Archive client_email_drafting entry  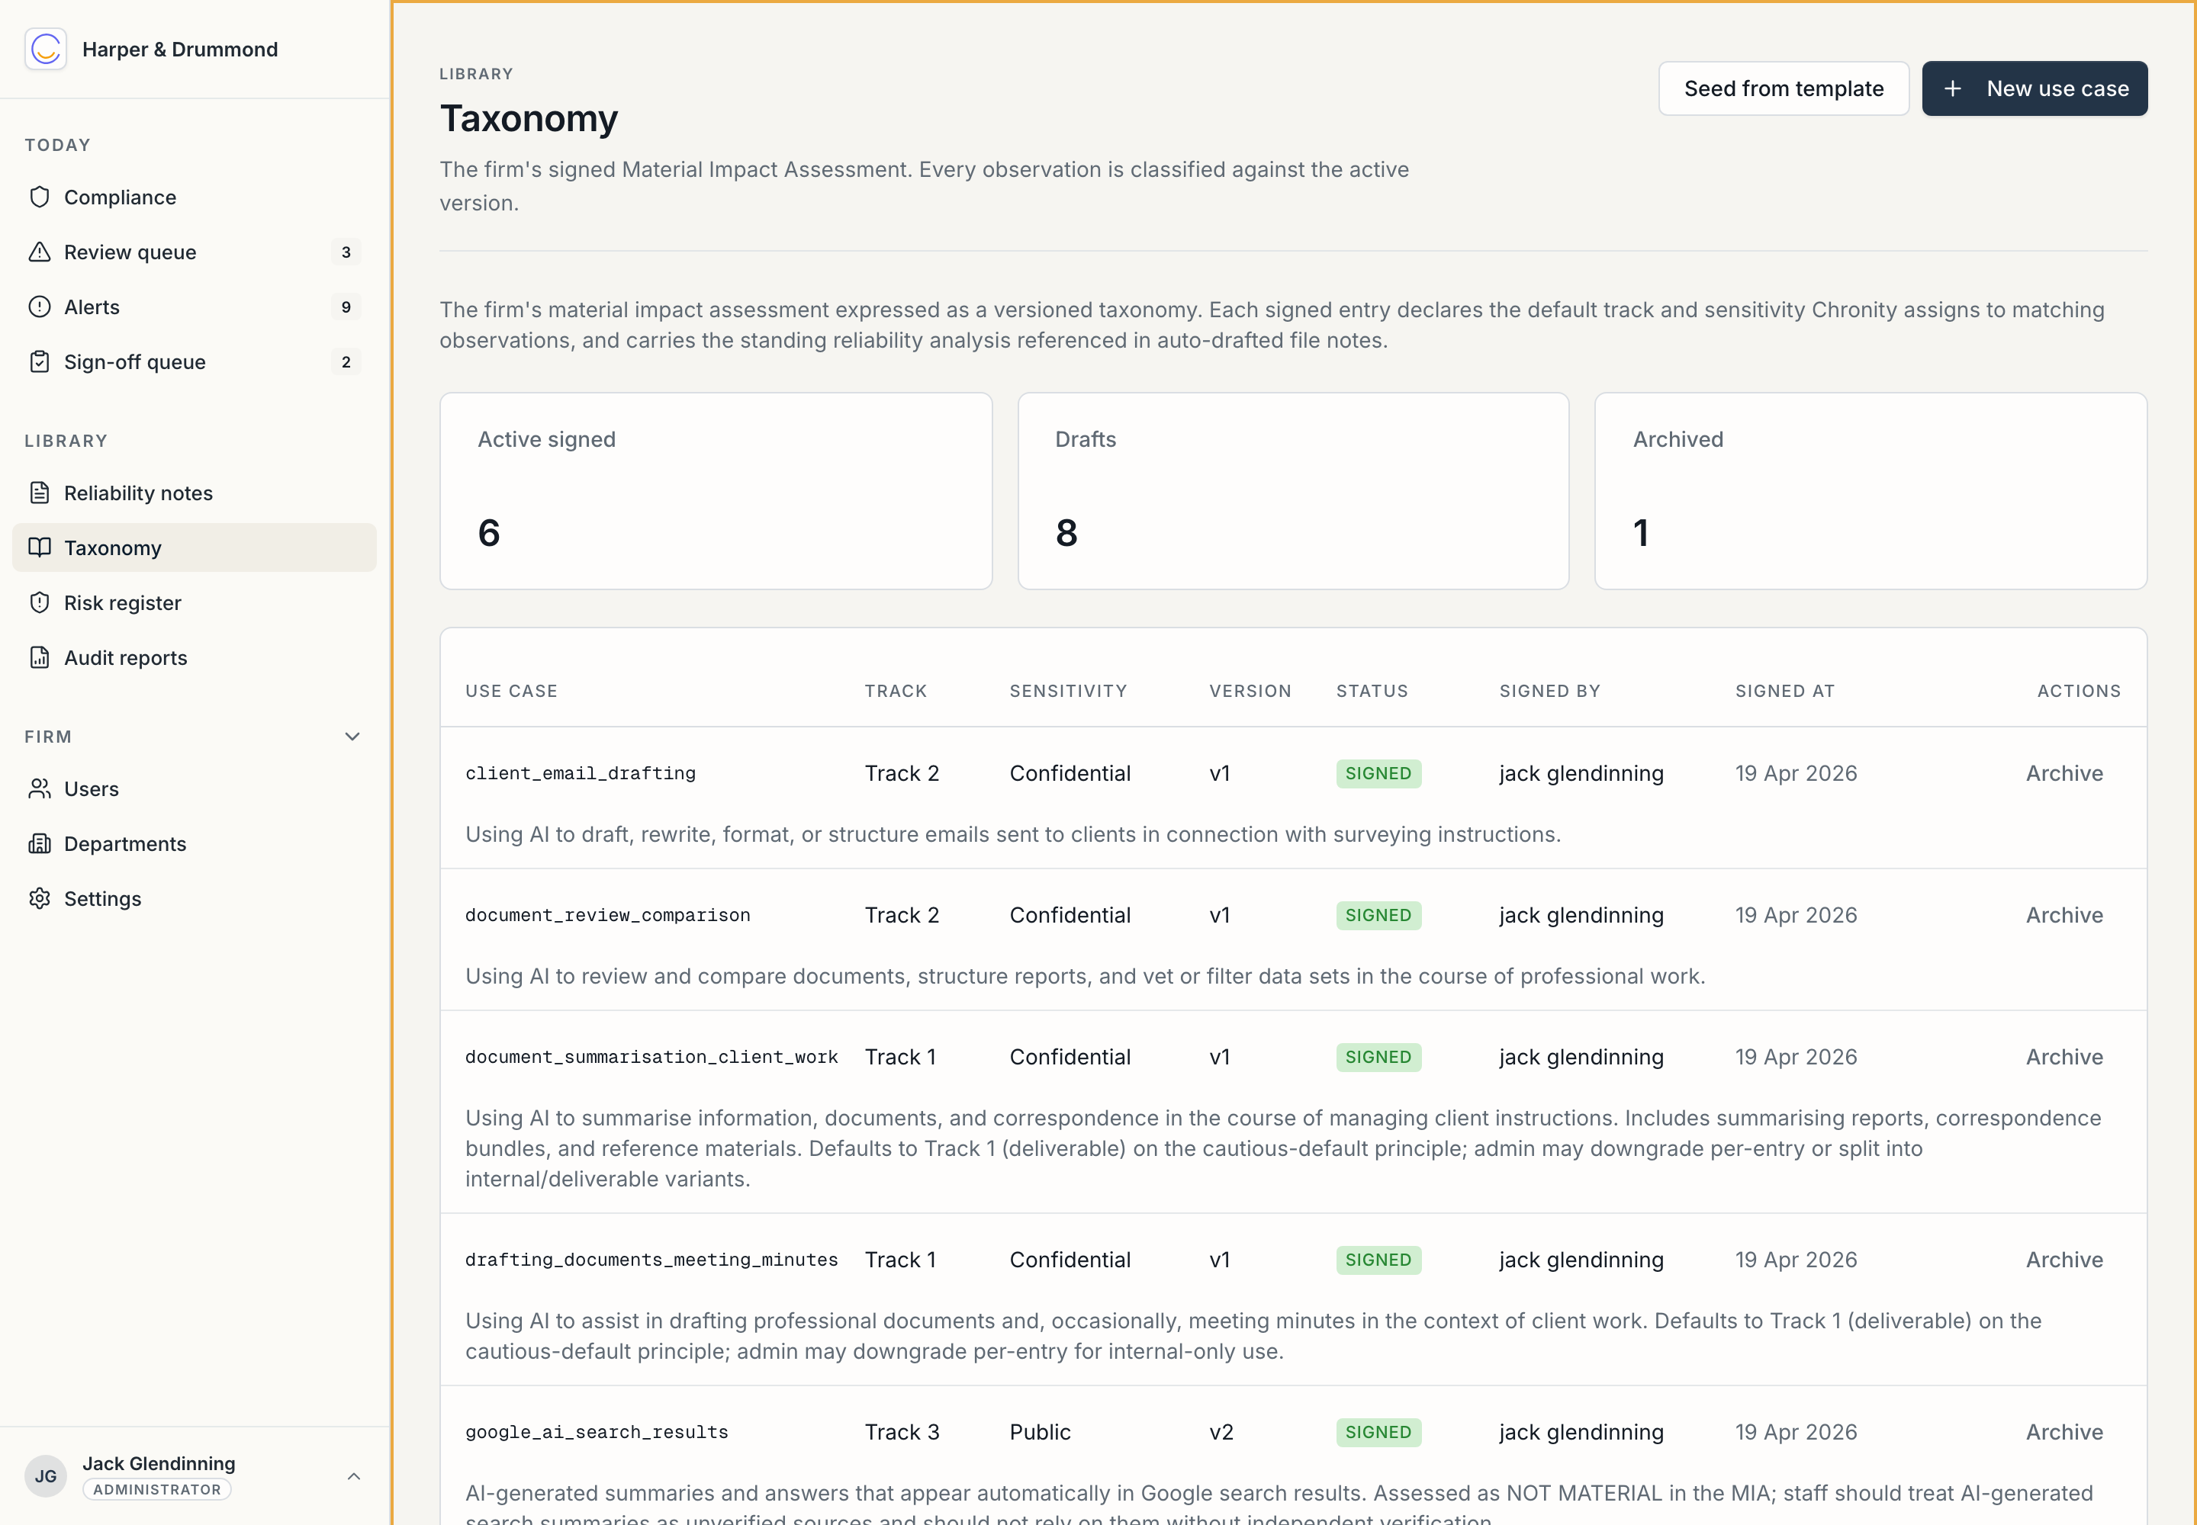[2064, 773]
